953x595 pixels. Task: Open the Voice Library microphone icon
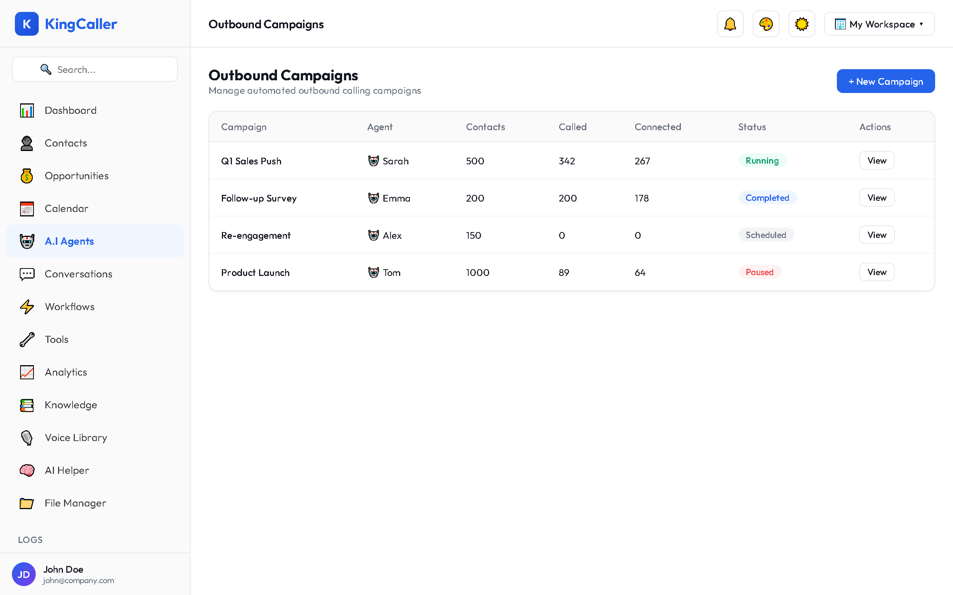[26, 438]
